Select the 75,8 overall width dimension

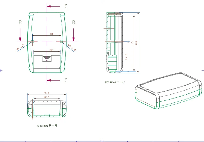(46, 93)
